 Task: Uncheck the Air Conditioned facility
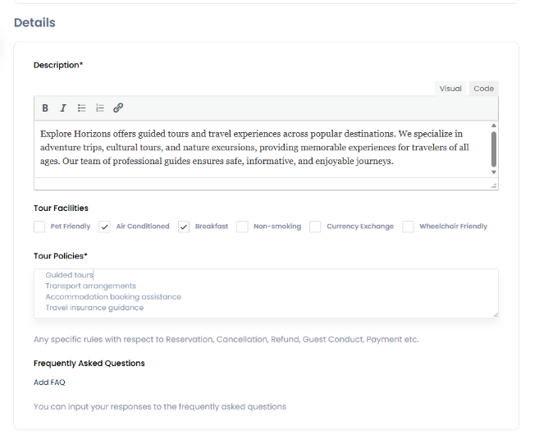point(105,227)
